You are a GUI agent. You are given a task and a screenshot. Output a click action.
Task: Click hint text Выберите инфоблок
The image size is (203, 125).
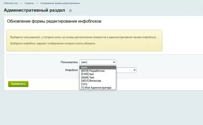(53, 43)
